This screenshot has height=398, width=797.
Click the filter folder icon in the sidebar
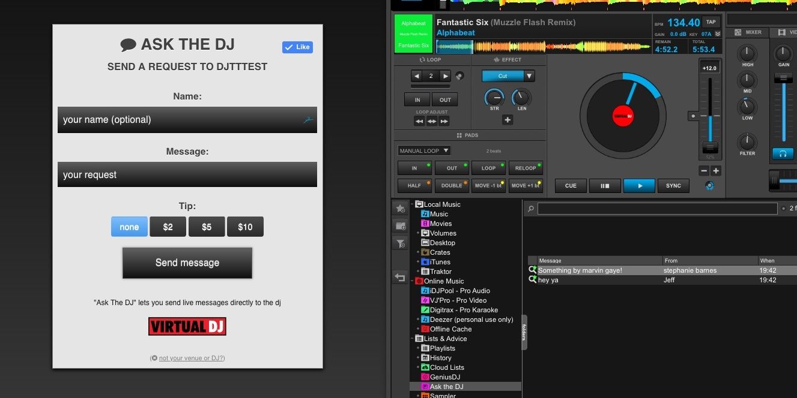(399, 243)
